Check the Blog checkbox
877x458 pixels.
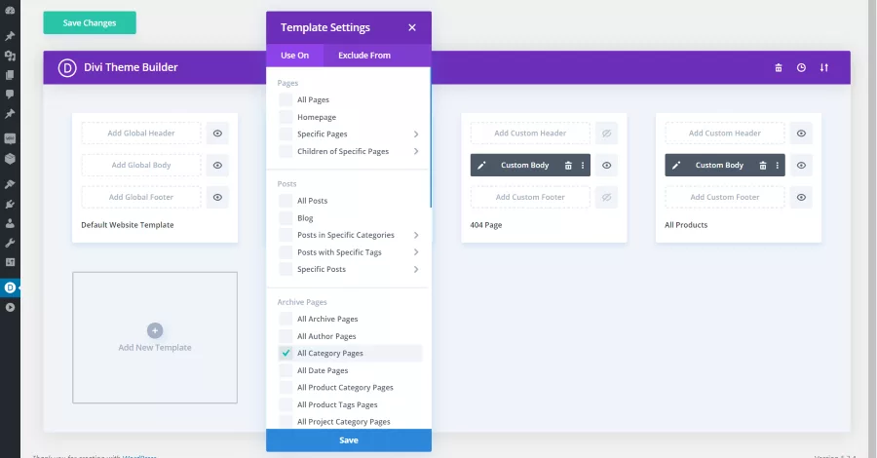pos(286,217)
